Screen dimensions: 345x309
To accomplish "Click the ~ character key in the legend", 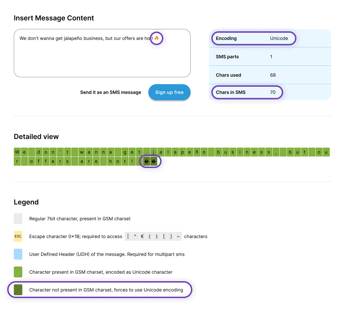I will tap(178, 236).
